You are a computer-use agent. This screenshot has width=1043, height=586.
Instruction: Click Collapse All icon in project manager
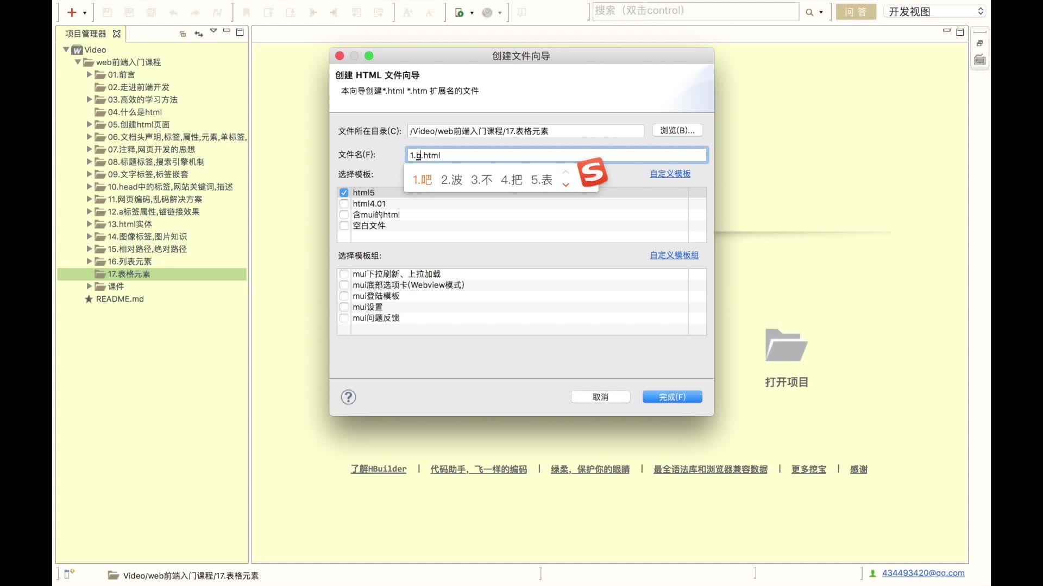tap(183, 34)
